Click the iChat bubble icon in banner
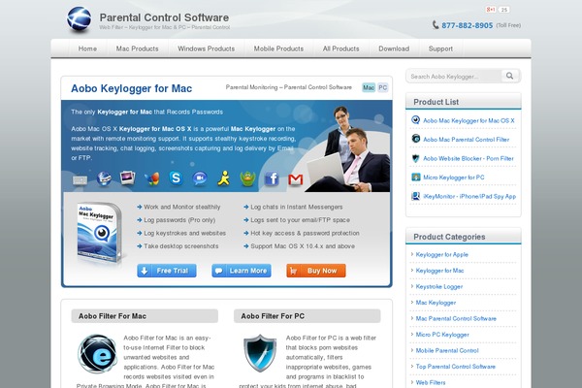Viewport: 582px width, 388px height. point(200,178)
